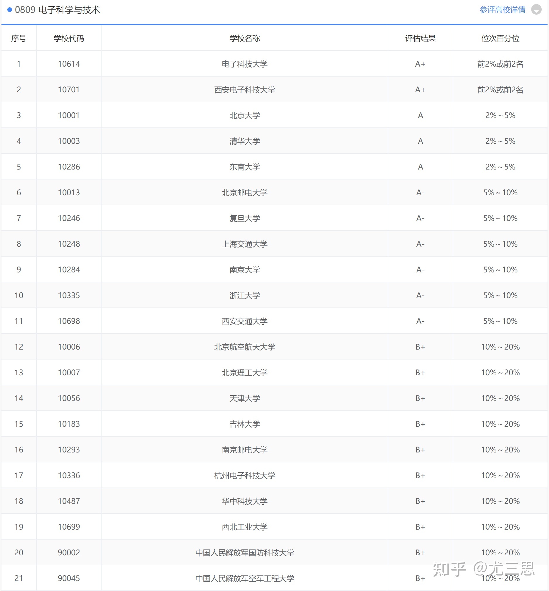Click the 学校名称 column header
The height and width of the screenshot is (591, 549).
(244, 38)
